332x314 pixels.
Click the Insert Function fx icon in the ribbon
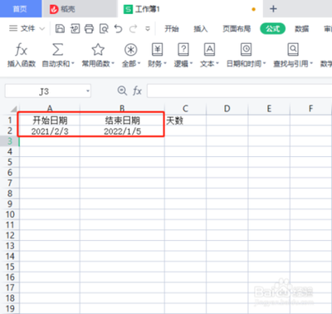22,50
